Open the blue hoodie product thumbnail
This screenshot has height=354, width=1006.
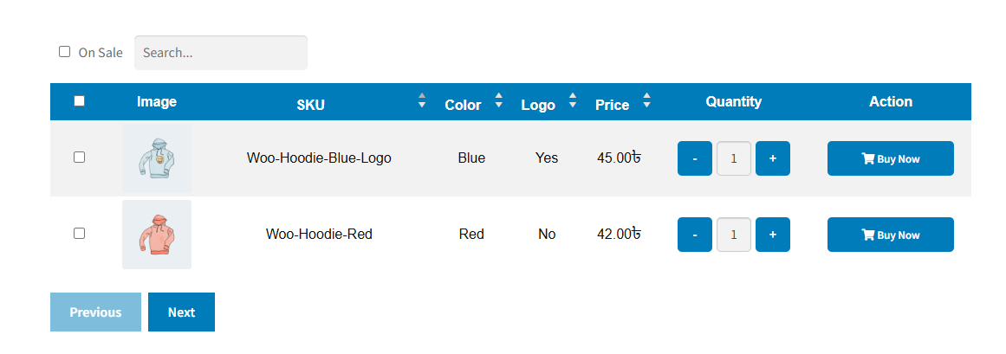click(x=157, y=158)
